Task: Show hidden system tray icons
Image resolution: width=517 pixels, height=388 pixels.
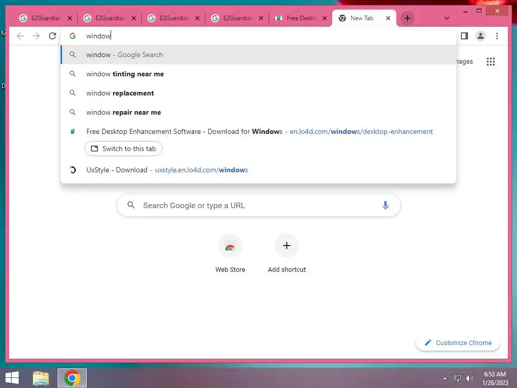Action: [445, 378]
